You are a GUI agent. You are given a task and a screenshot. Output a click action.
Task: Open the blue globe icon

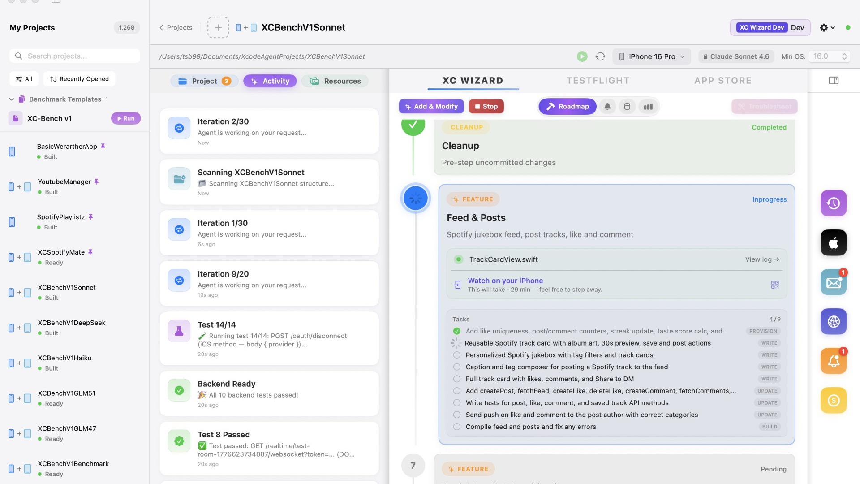pyautogui.click(x=834, y=321)
